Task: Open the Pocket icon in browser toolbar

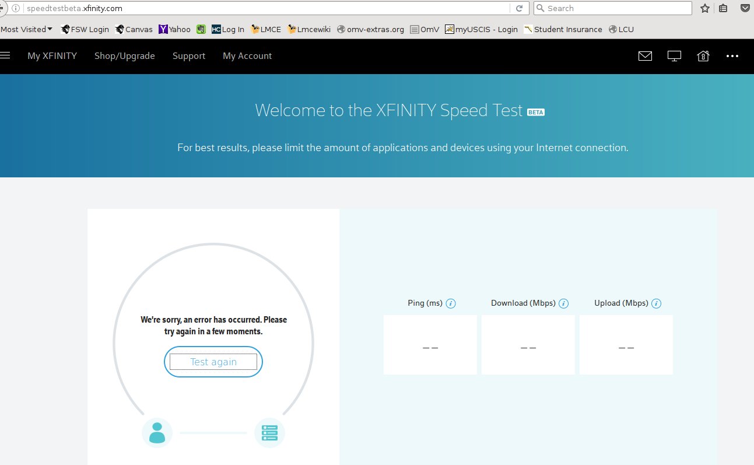Action: (x=745, y=8)
